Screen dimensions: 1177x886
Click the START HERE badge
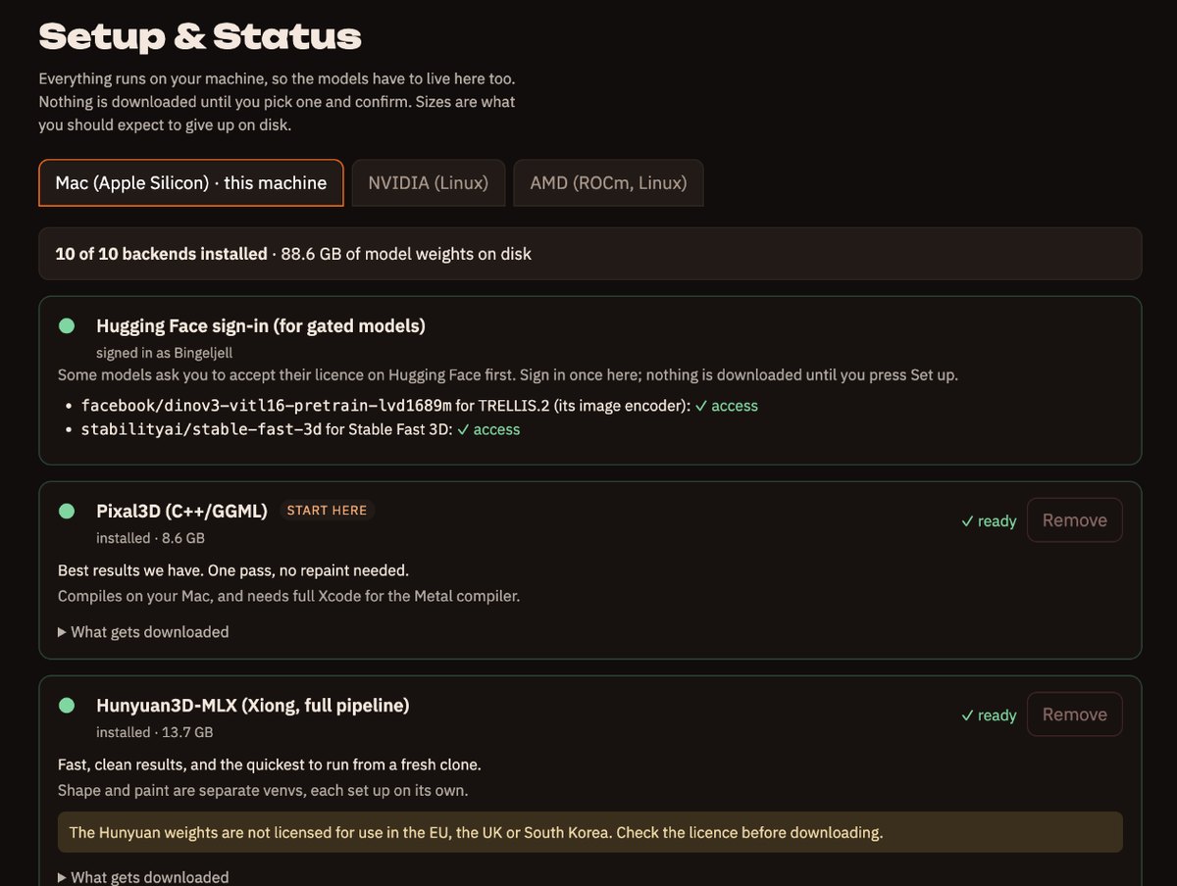(x=327, y=511)
